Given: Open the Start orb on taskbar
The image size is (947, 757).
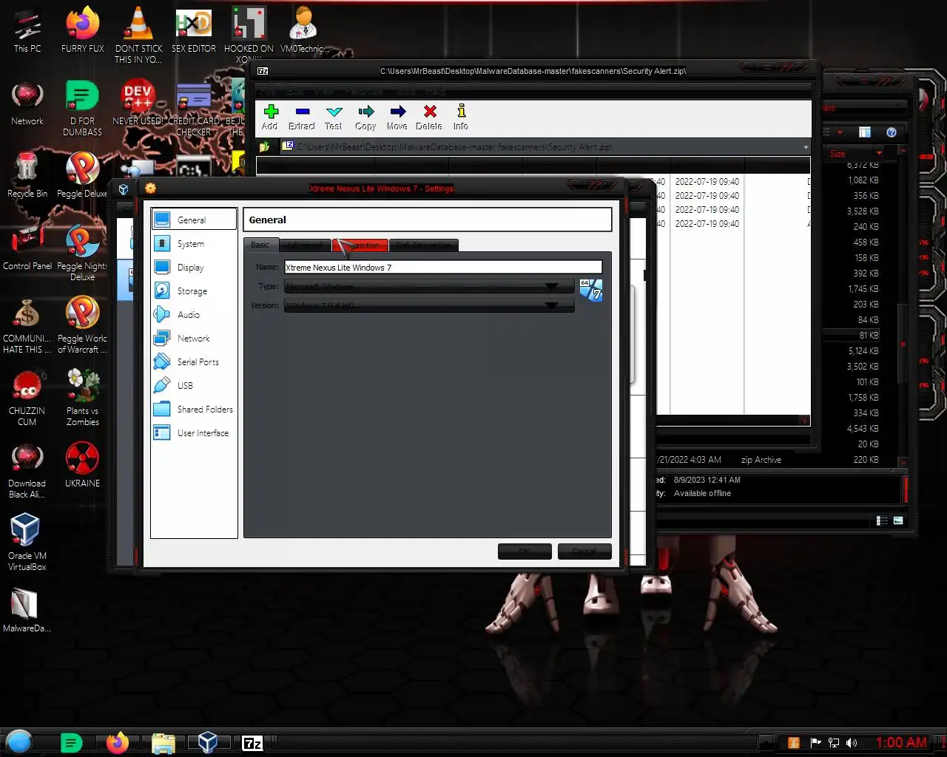Looking at the screenshot, I should tap(19, 741).
